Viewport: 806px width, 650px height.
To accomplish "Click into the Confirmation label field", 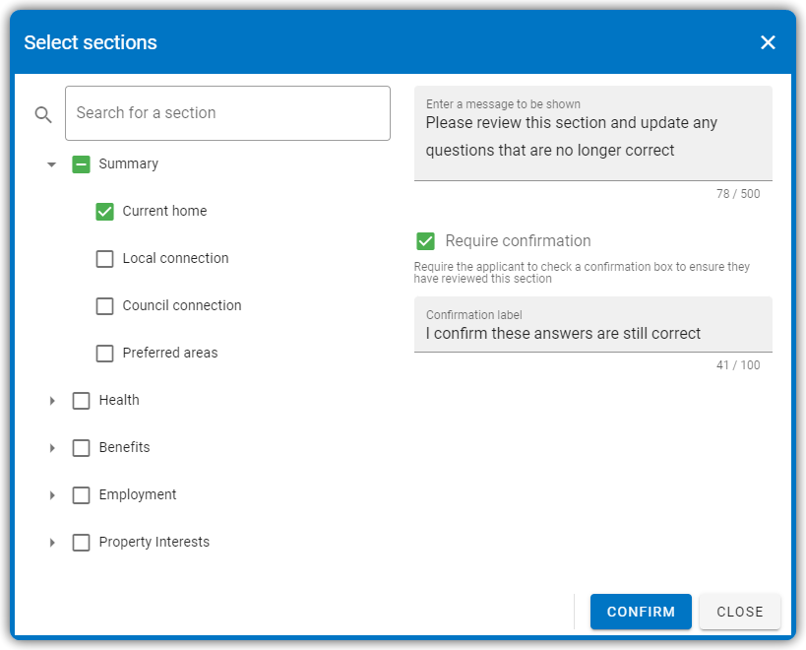I will [593, 324].
